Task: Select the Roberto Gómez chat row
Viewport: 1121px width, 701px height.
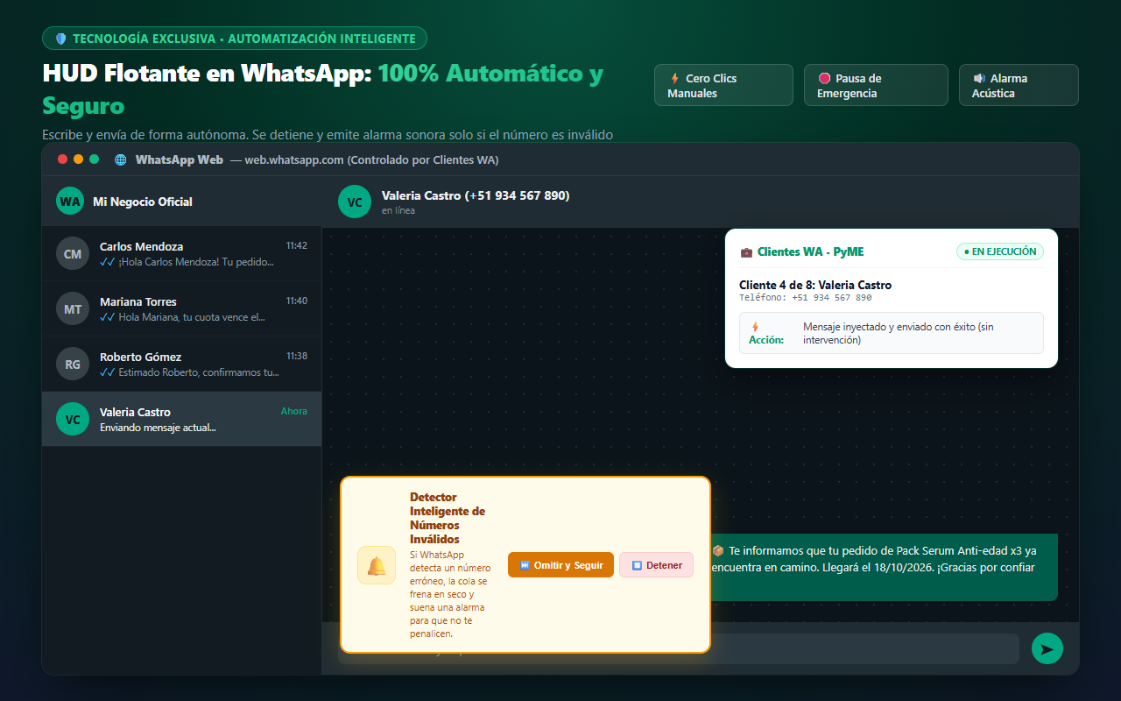Action: (x=181, y=364)
